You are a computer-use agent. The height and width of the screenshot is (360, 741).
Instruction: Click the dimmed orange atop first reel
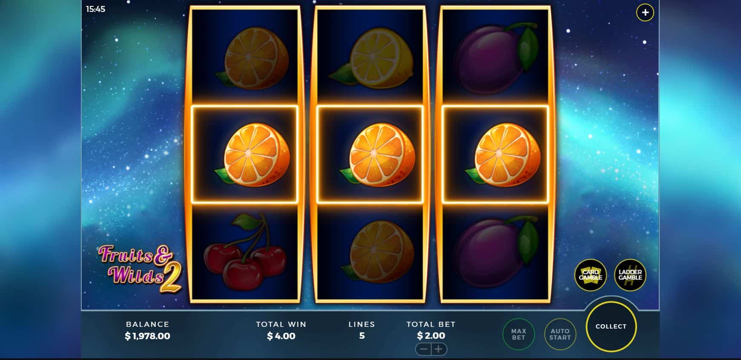(252, 58)
